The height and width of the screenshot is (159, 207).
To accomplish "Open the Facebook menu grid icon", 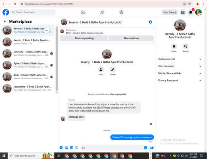I will 183,12.
